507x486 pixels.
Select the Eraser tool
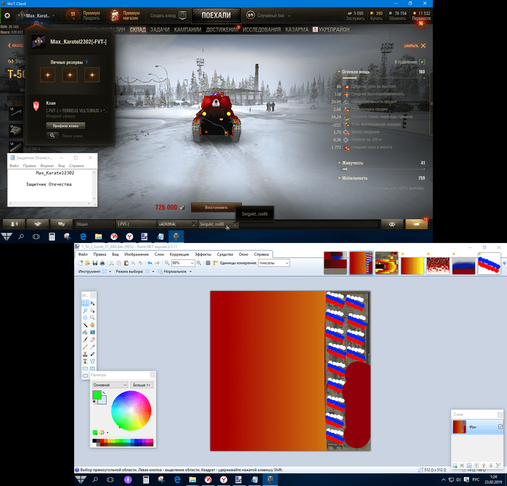[x=93, y=339]
